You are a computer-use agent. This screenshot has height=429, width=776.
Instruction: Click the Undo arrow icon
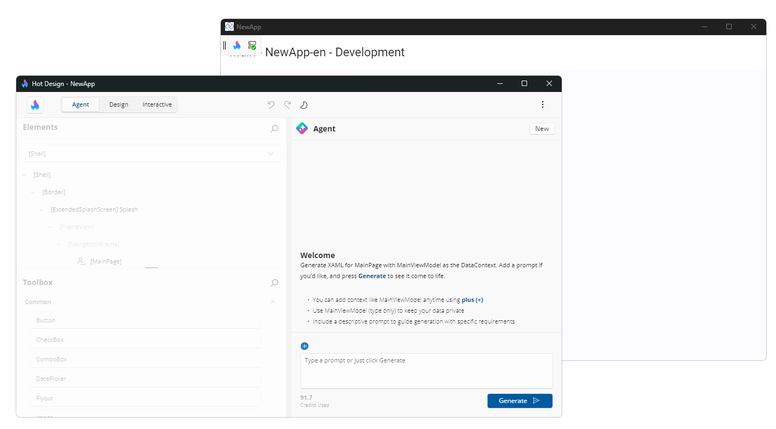tap(271, 105)
